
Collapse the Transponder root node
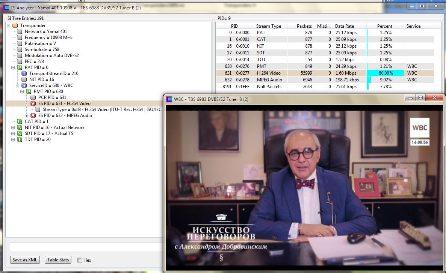point(9,25)
